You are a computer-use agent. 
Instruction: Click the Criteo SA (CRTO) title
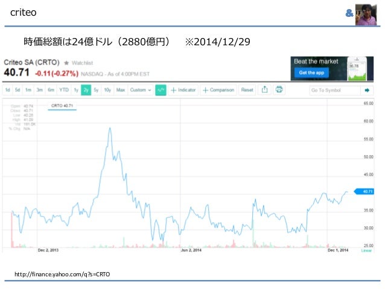pos(31,62)
